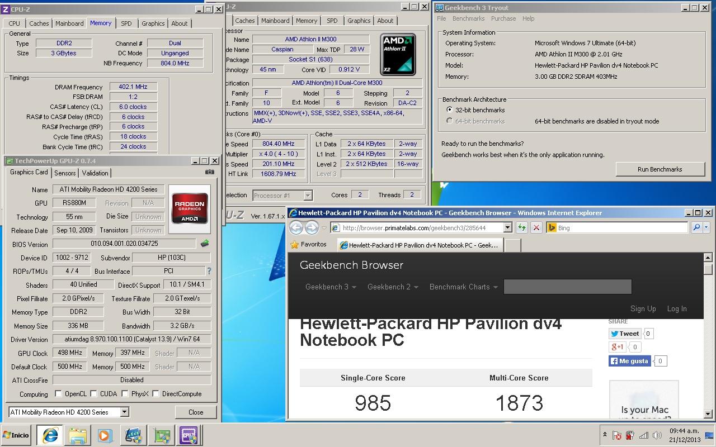Click the volume speaker tray icon
Image resolution: width=716 pixels, height=447 pixels.
pos(658,435)
